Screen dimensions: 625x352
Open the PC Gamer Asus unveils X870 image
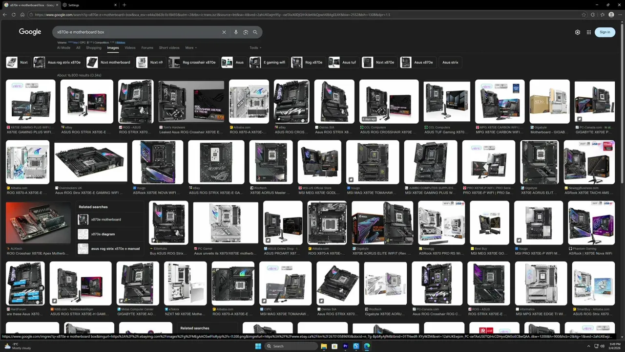226,223
